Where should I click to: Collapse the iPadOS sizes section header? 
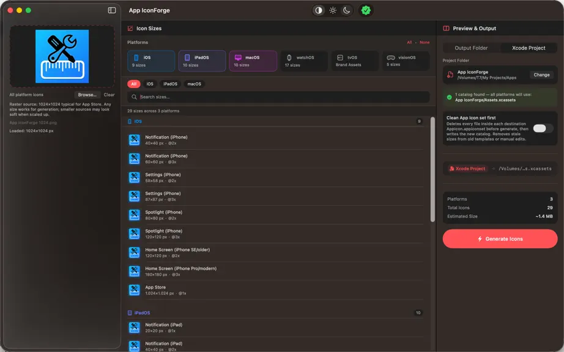[x=275, y=313]
